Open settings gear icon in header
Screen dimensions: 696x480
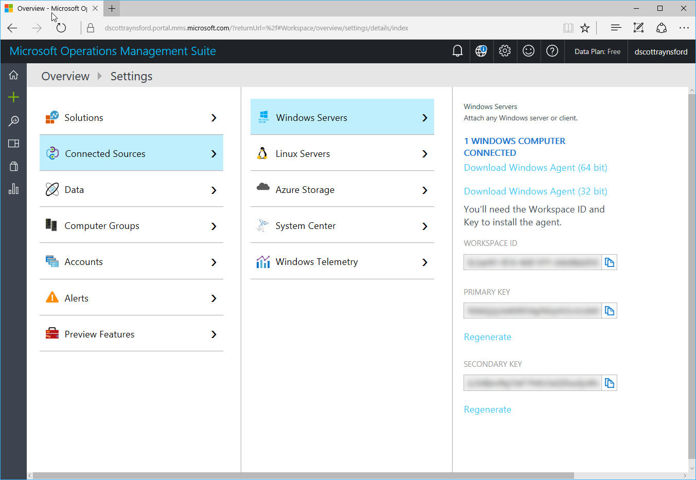[505, 51]
